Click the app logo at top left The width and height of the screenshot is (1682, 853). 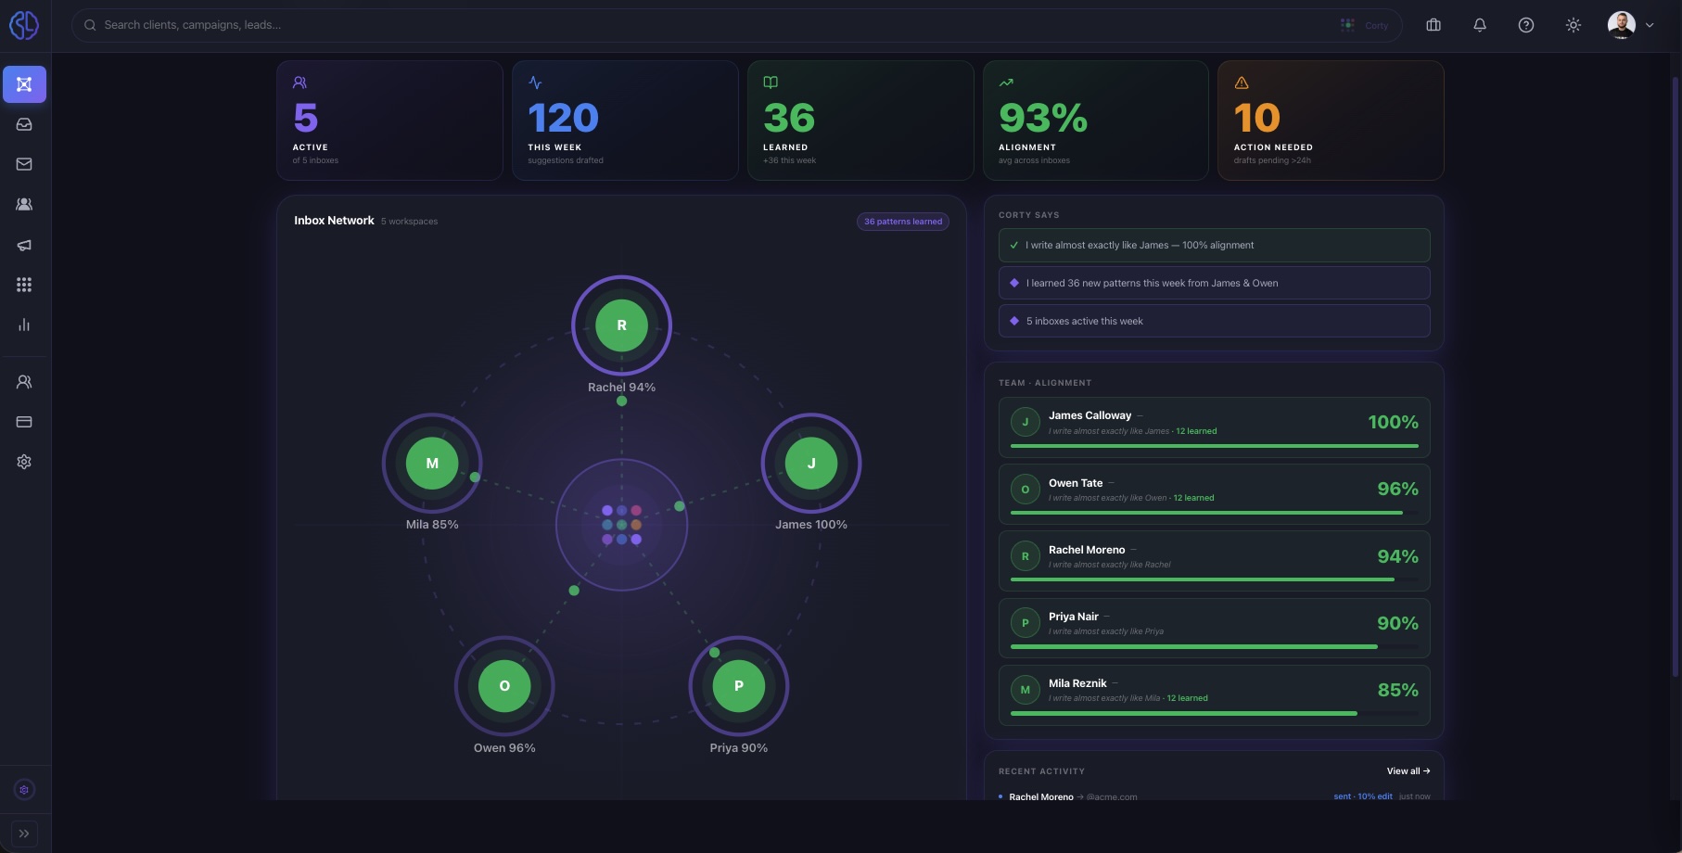point(24,25)
